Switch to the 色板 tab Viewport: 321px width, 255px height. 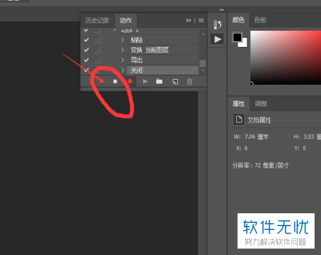tap(260, 20)
